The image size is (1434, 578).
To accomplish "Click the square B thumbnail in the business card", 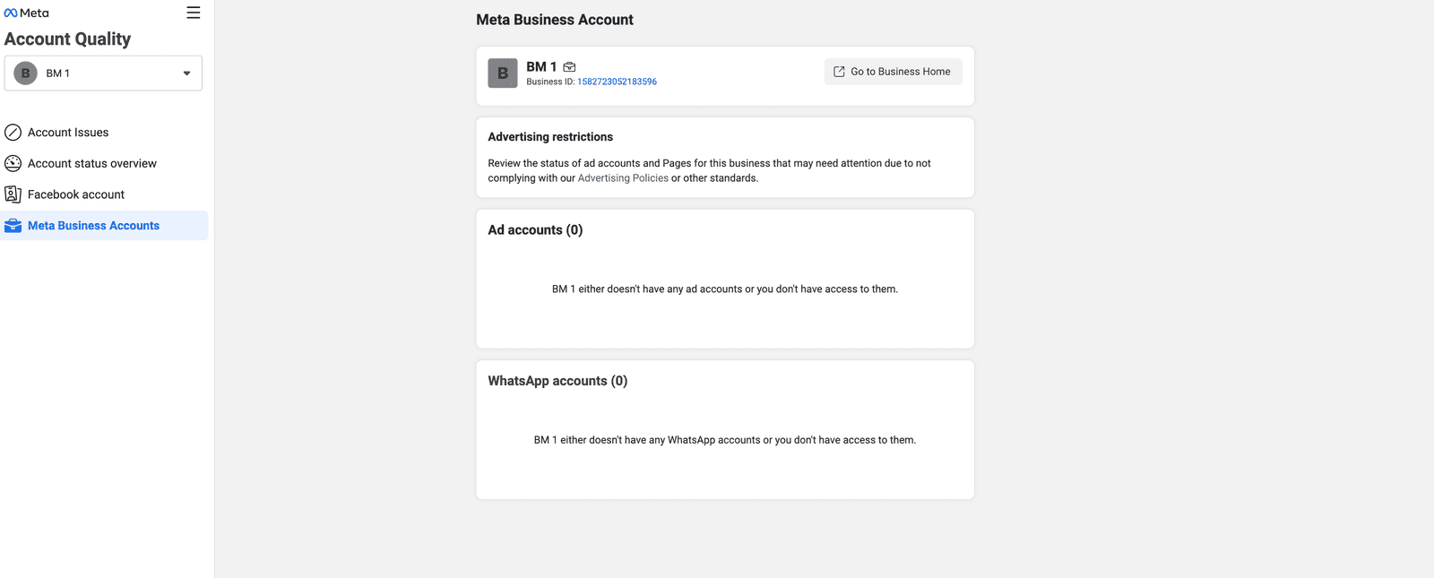I will click(x=503, y=73).
